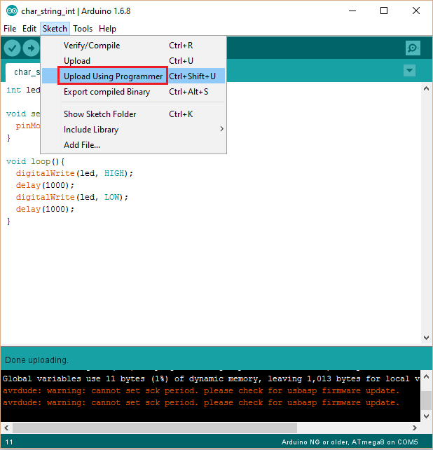Open the Tools menu

(83, 29)
